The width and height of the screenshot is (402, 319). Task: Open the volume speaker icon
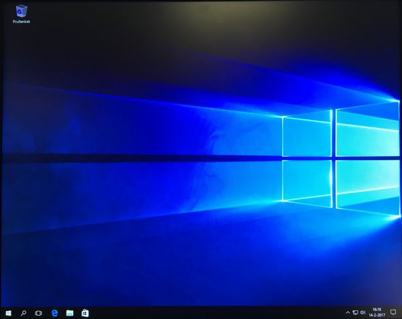point(362,312)
